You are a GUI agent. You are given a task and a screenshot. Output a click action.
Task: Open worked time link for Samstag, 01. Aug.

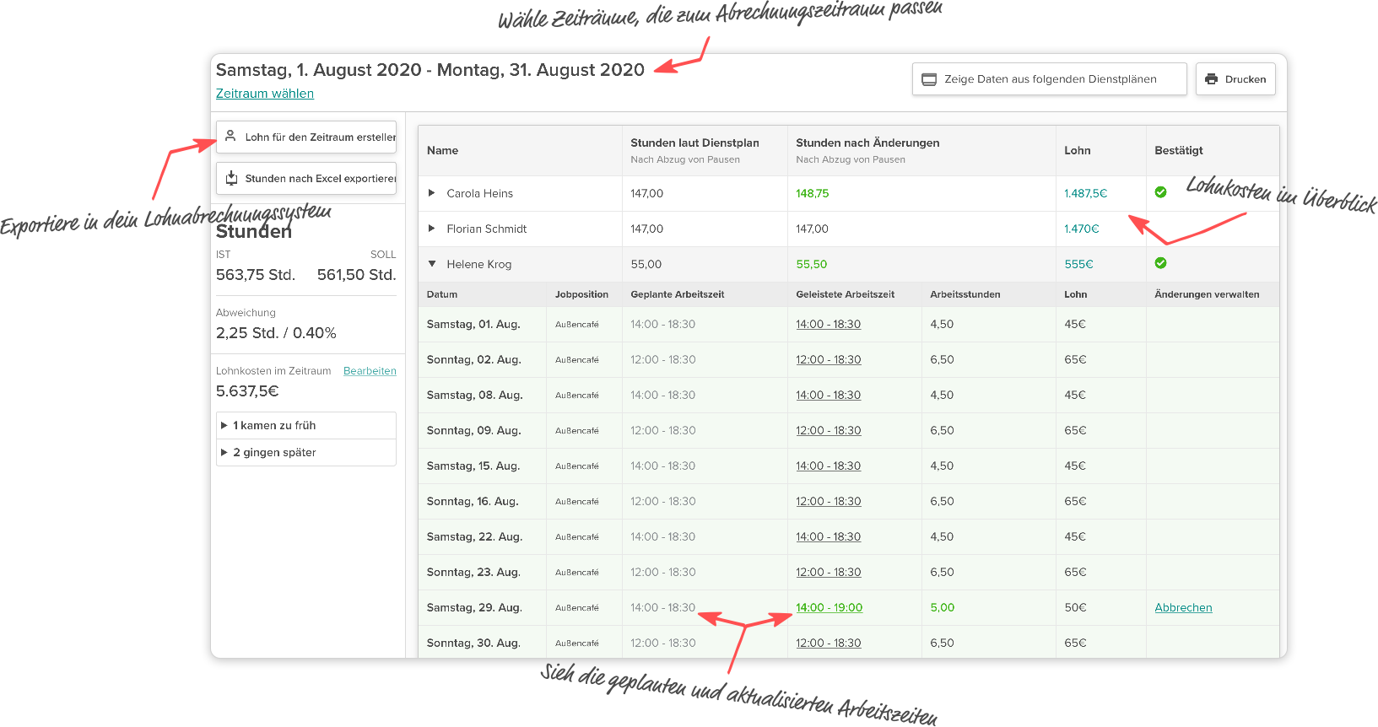click(x=828, y=324)
